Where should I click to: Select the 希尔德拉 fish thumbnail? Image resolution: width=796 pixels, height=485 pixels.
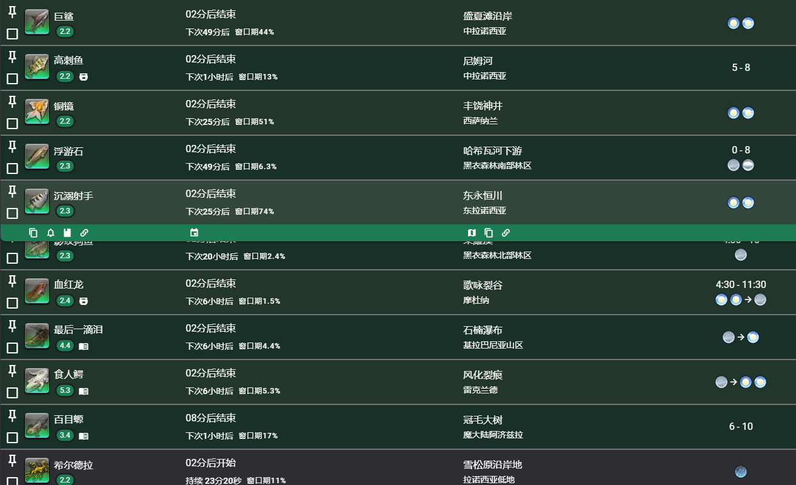[x=37, y=471]
